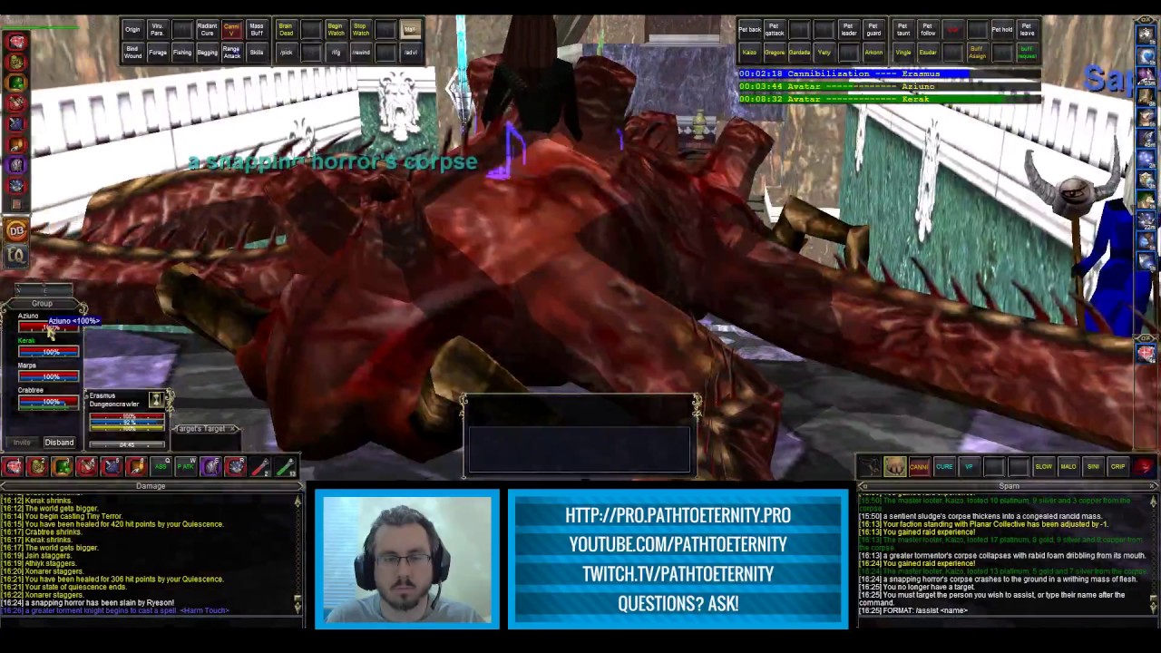Cast the MALO spell gem
This screenshot has height=653, width=1161.
pos(1068,467)
